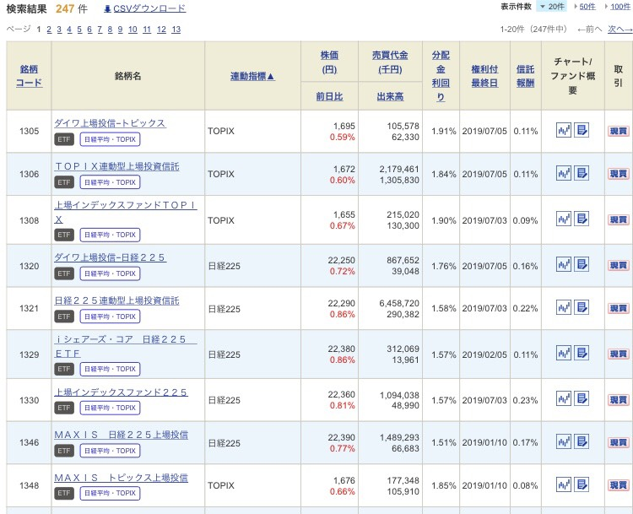Open chart icon for stock 1320

(x=564, y=265)
